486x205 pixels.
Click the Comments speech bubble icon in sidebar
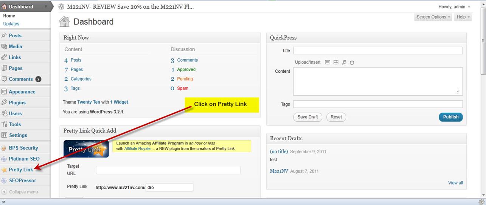[4, 79]
